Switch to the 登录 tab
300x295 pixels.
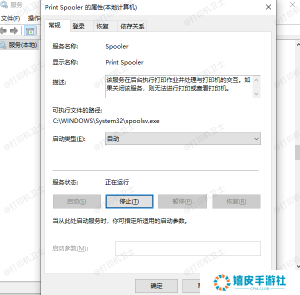point(78,26)
